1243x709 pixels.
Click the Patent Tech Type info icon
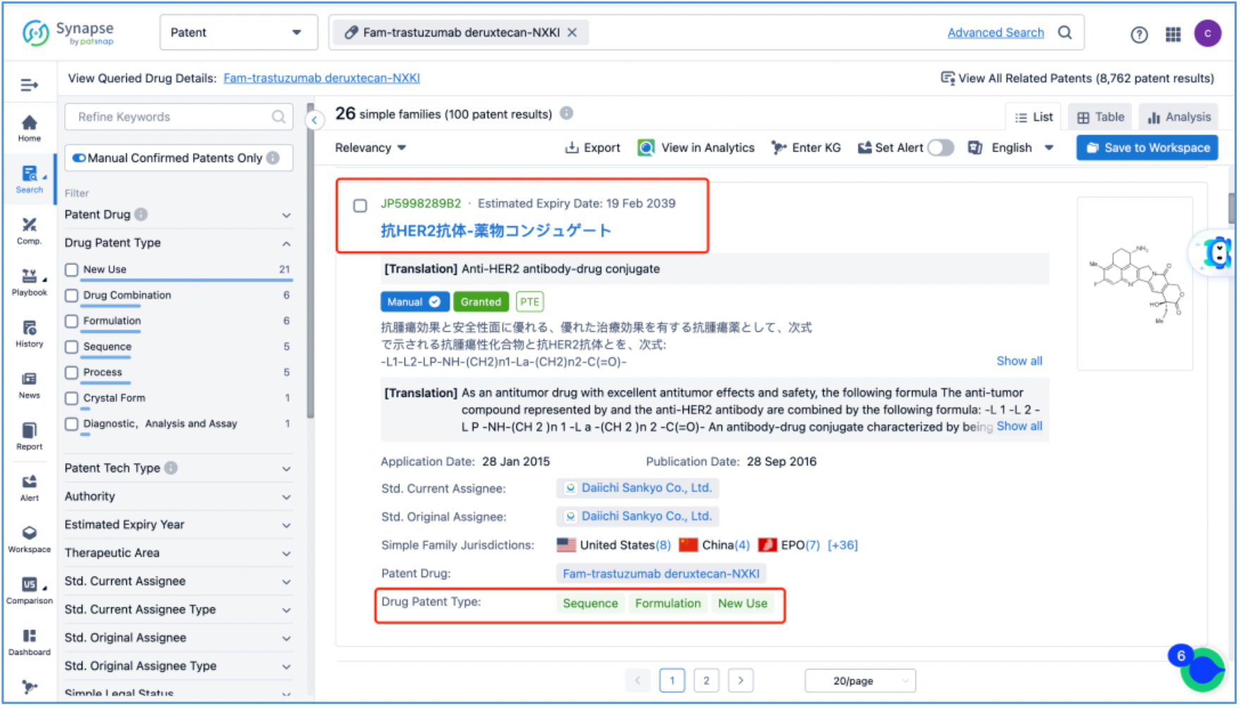click(171, 468)
